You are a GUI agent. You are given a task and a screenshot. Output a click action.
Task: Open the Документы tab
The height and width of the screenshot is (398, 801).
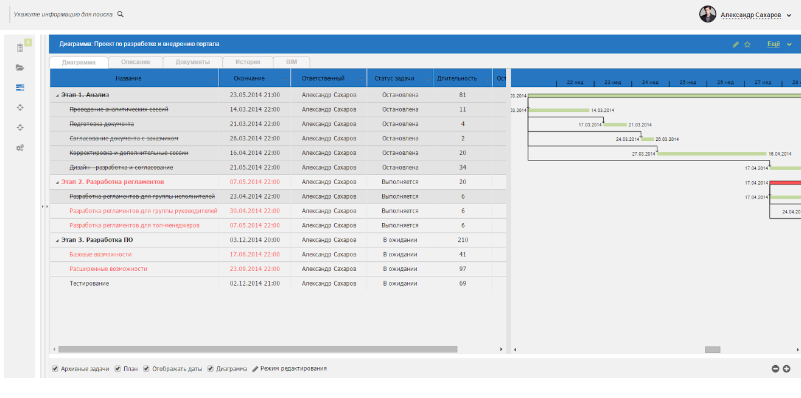[192, 62]
